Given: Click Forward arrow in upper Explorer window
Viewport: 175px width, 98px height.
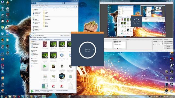Looking at the screenshot, I should pos(34,3).
